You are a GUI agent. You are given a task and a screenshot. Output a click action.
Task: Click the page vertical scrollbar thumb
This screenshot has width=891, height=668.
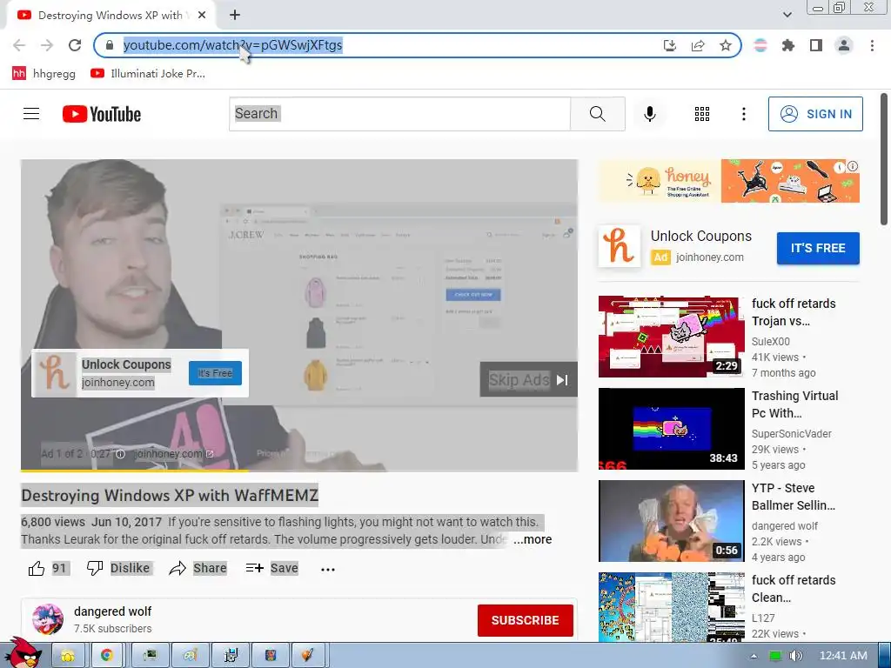tap(884, 159)
